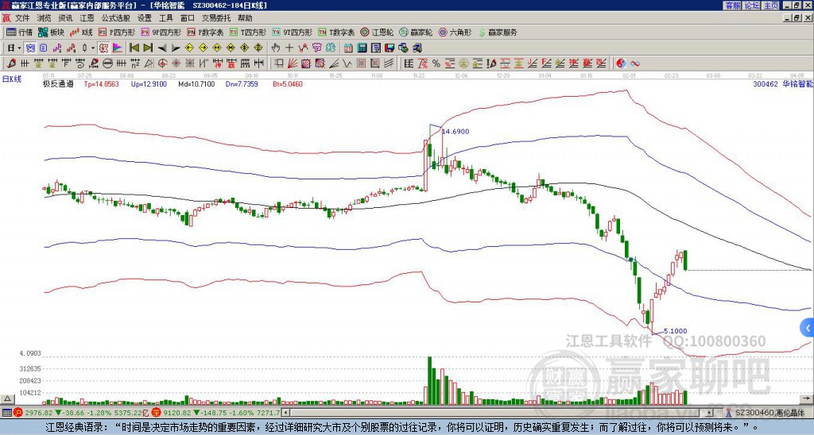814x435 pixels.
Task: Open the 公式选股 menu
Action: point(116,18)
